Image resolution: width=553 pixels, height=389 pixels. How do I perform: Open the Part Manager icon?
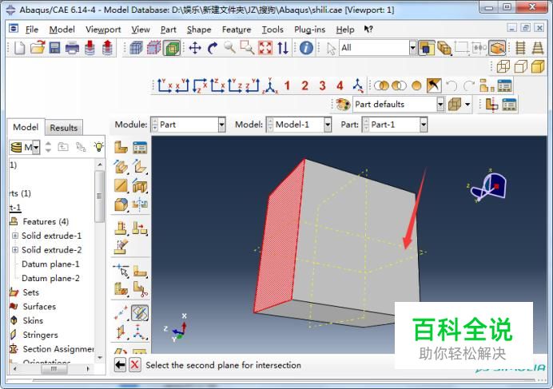(140, 147)
